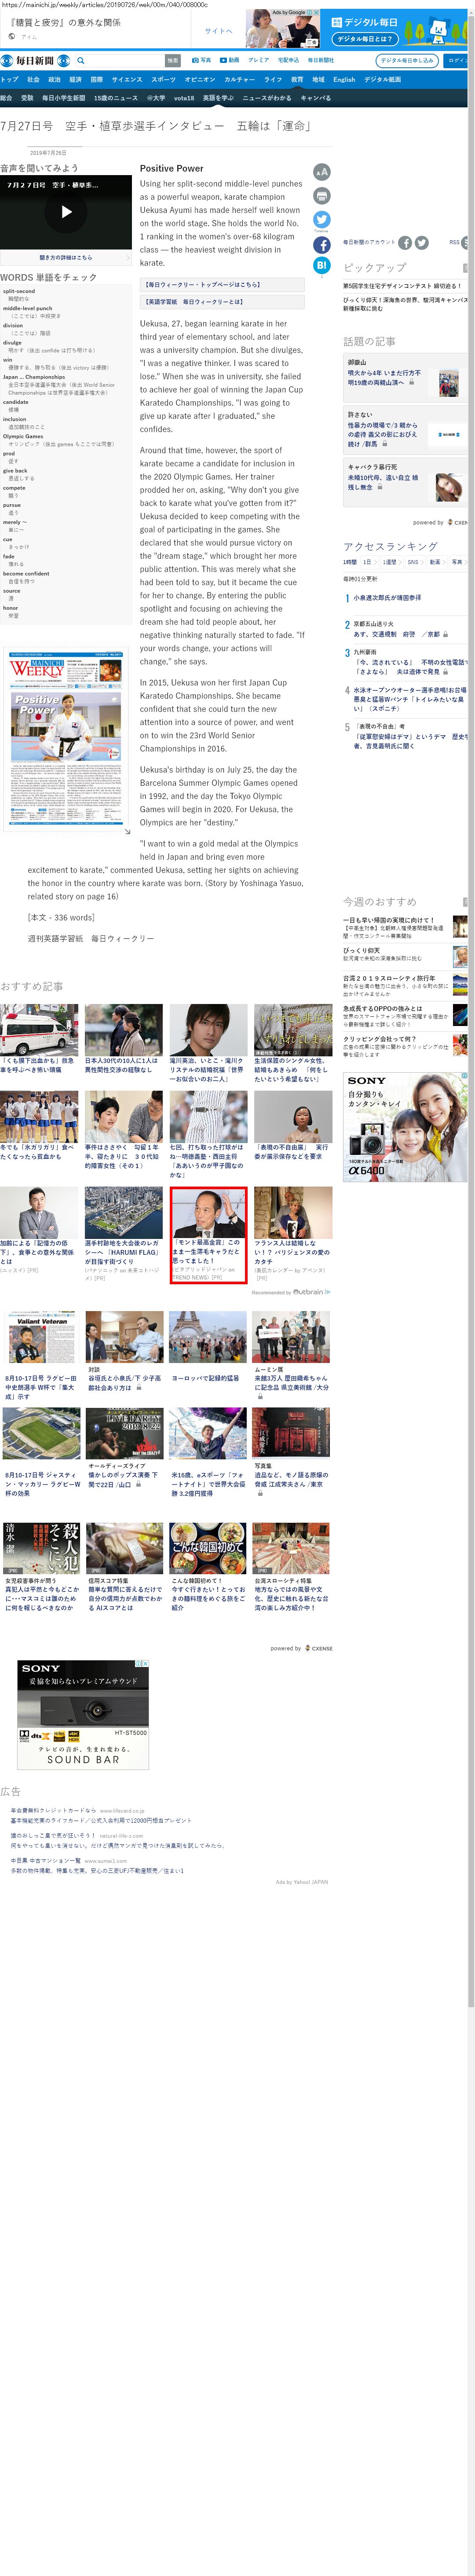
Task: Select キャンパる in the sub navigation
Action: 315,98
